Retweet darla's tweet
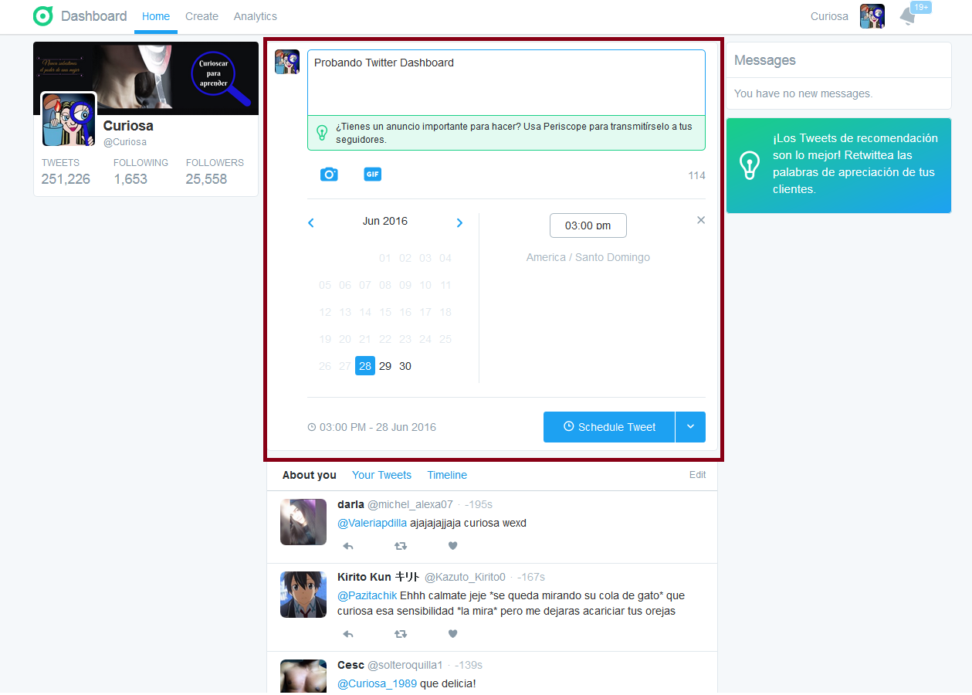This screenshot has width=972, height=695. coord(401,546)
